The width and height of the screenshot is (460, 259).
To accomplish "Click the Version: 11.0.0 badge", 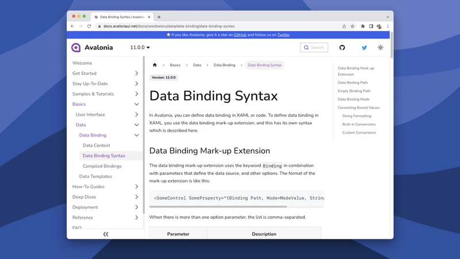I will (163, 78).
